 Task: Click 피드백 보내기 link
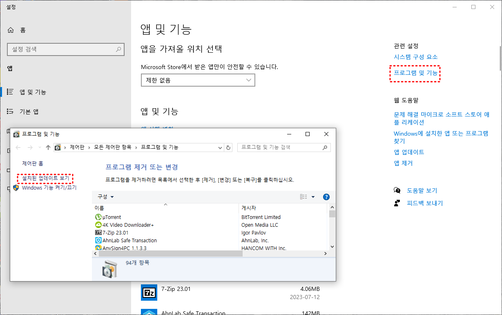coord(425,203)
